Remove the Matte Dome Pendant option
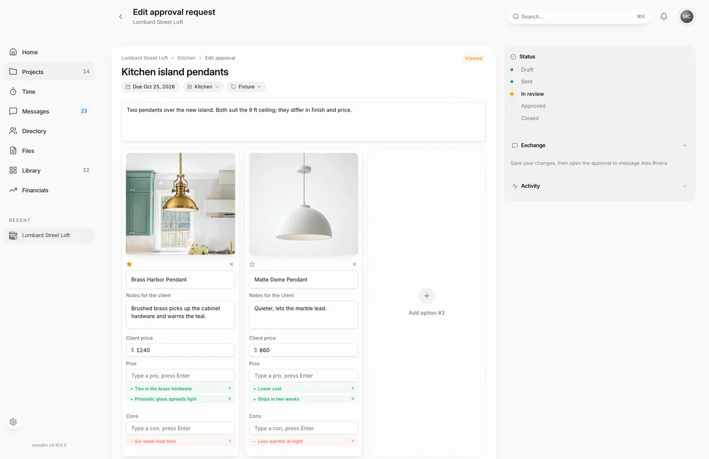The width and height of the screenshot is (709, 459). [x=354, y=264]
